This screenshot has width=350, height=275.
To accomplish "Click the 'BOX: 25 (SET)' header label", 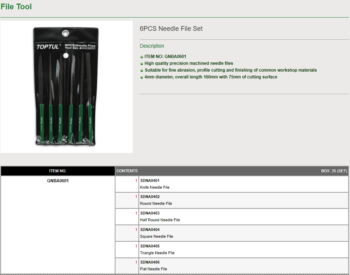I will [334, 171].
